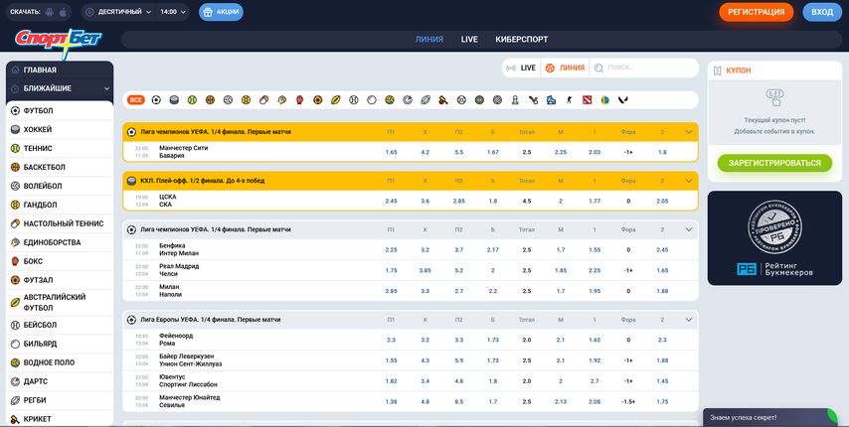Download the iOS app via Apple icon
Screen dimensions: 849x427
pos(64,12)
